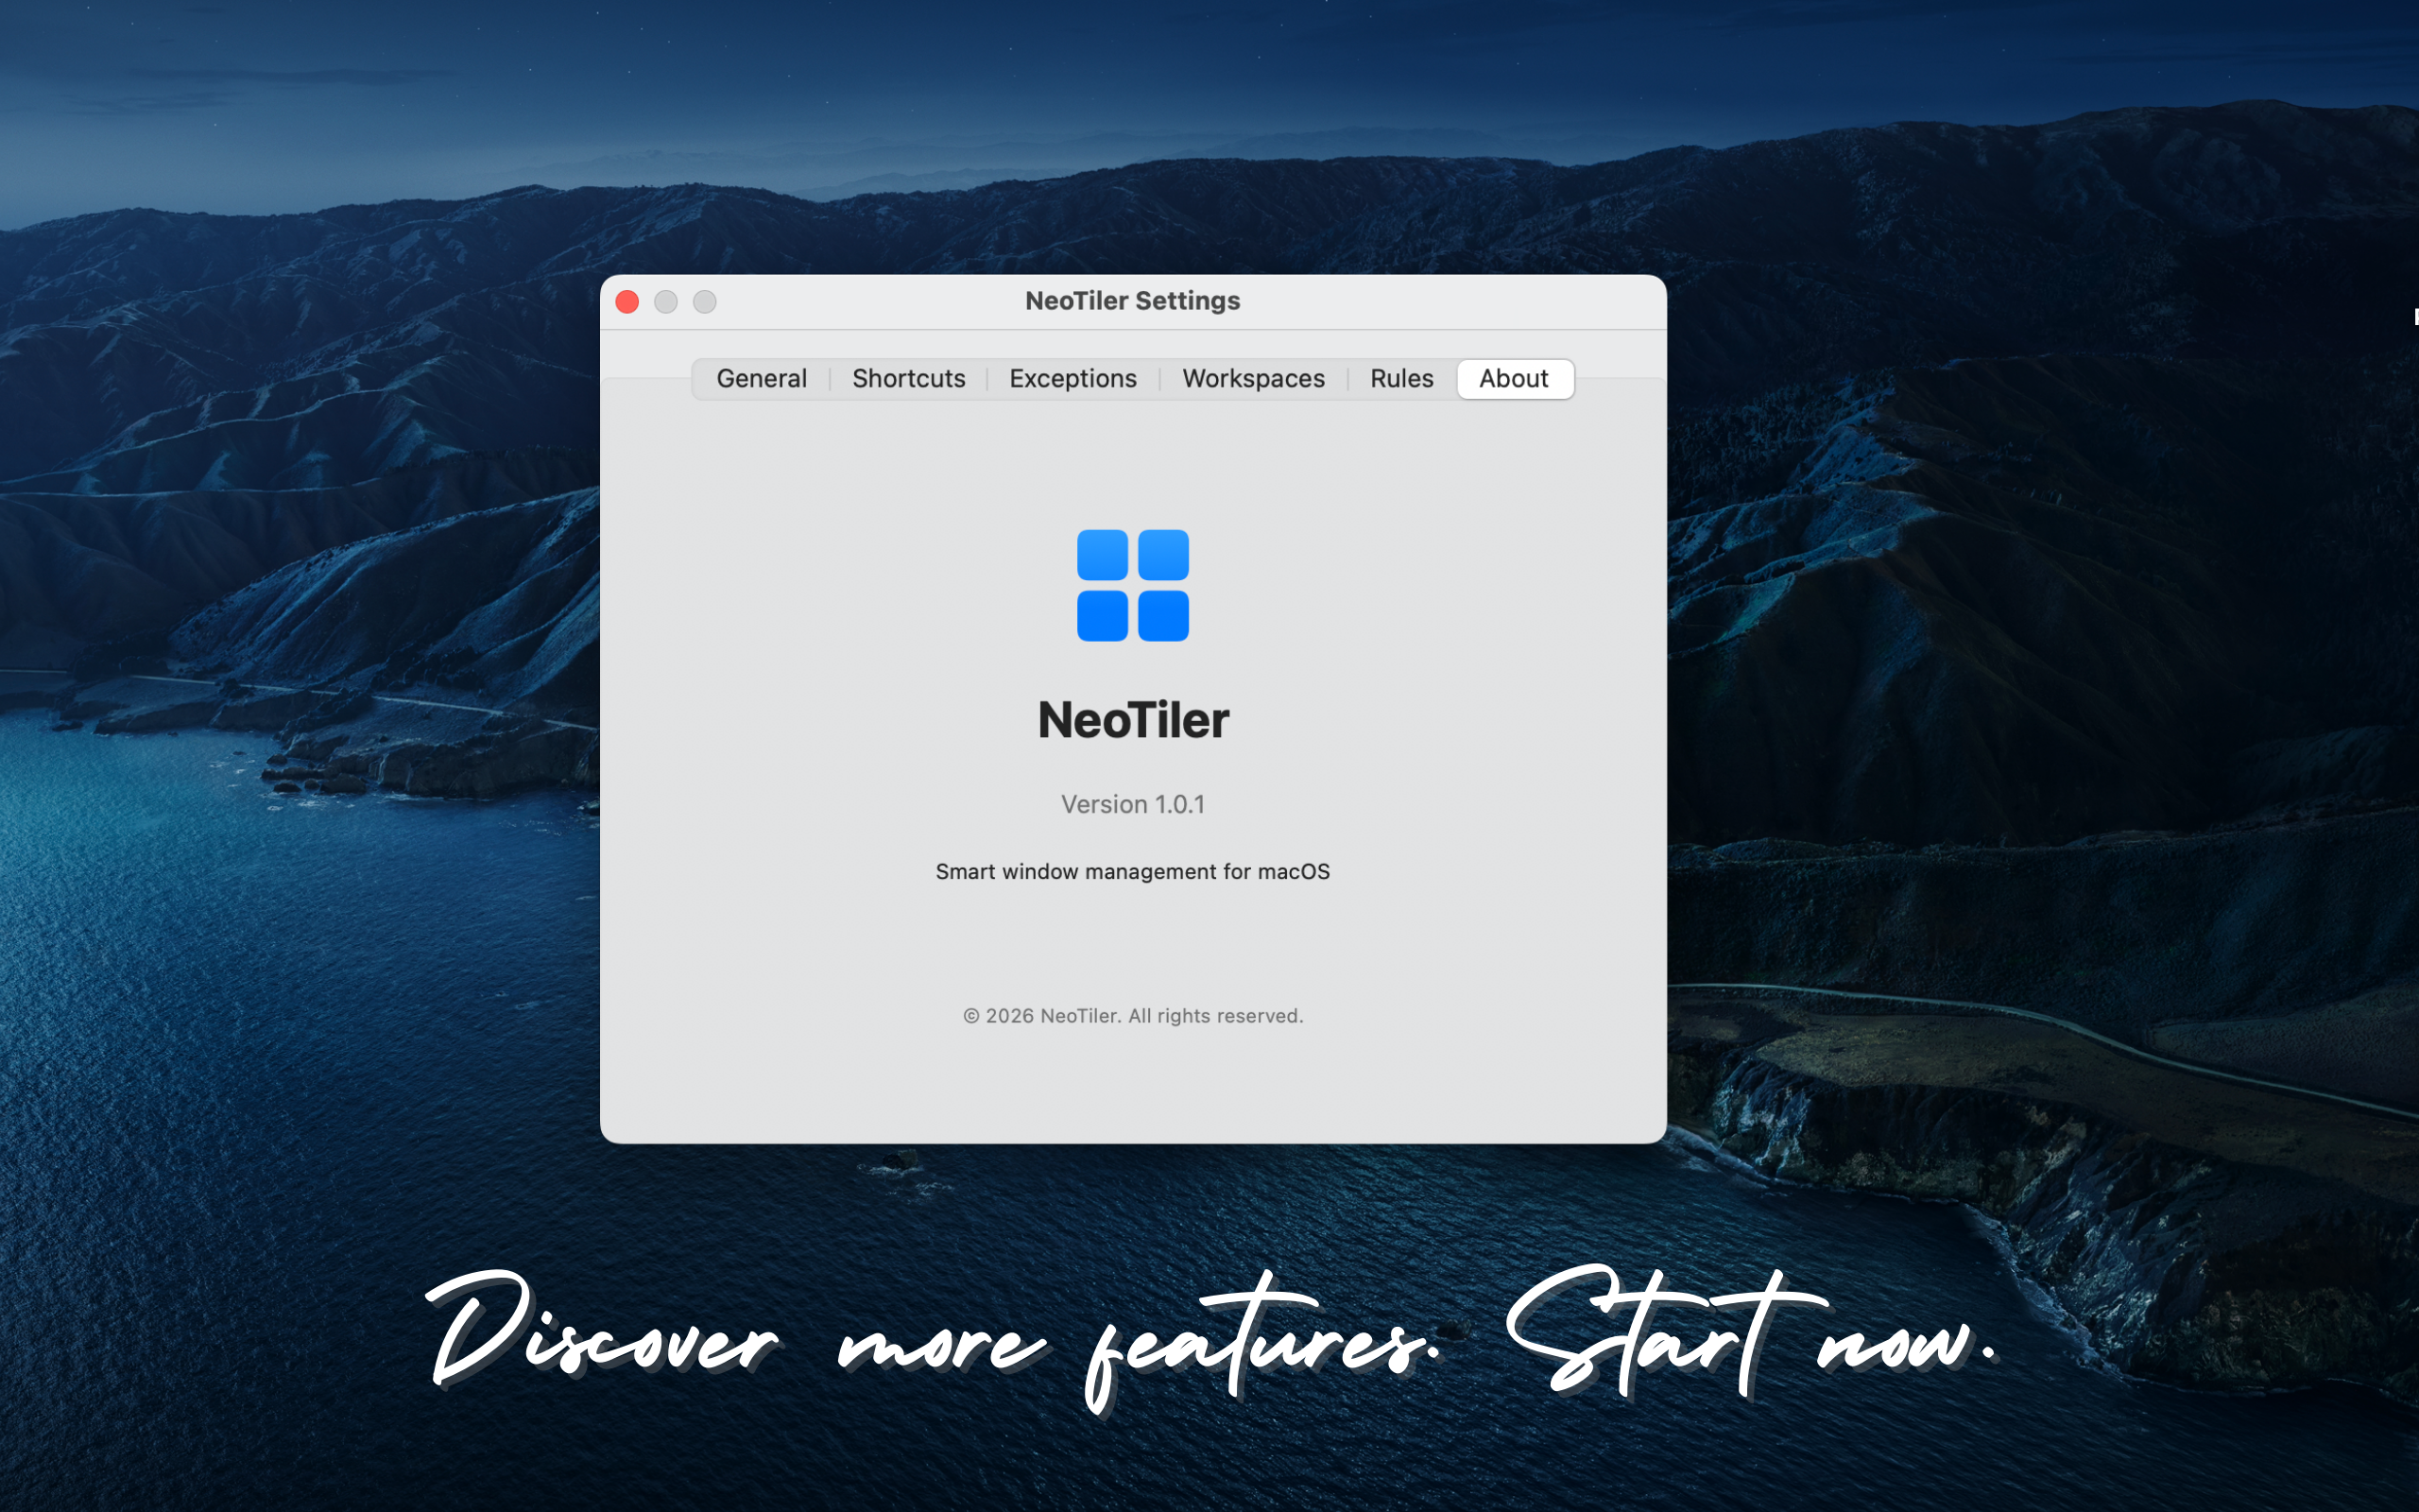Screen dimensions: 2419x1512
Task: Click the red close button of the window
Action: [626, 301]
